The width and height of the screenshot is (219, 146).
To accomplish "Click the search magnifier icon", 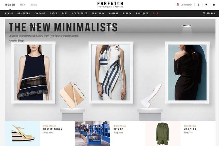I will [204, 13].
